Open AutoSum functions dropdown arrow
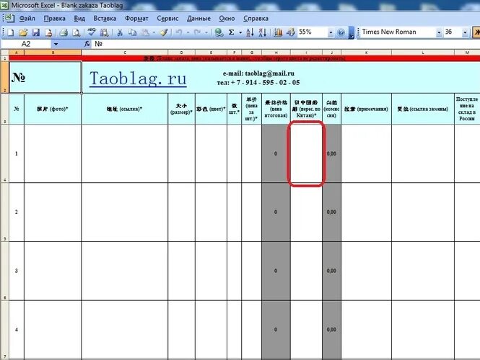Viewport: 480px width, 360px height. point(240,32)
